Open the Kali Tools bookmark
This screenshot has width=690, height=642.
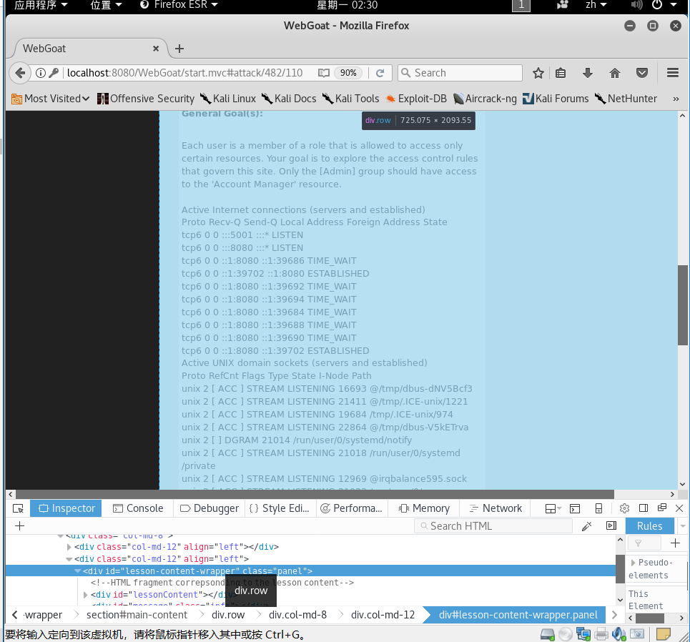(x=351, y=99)
